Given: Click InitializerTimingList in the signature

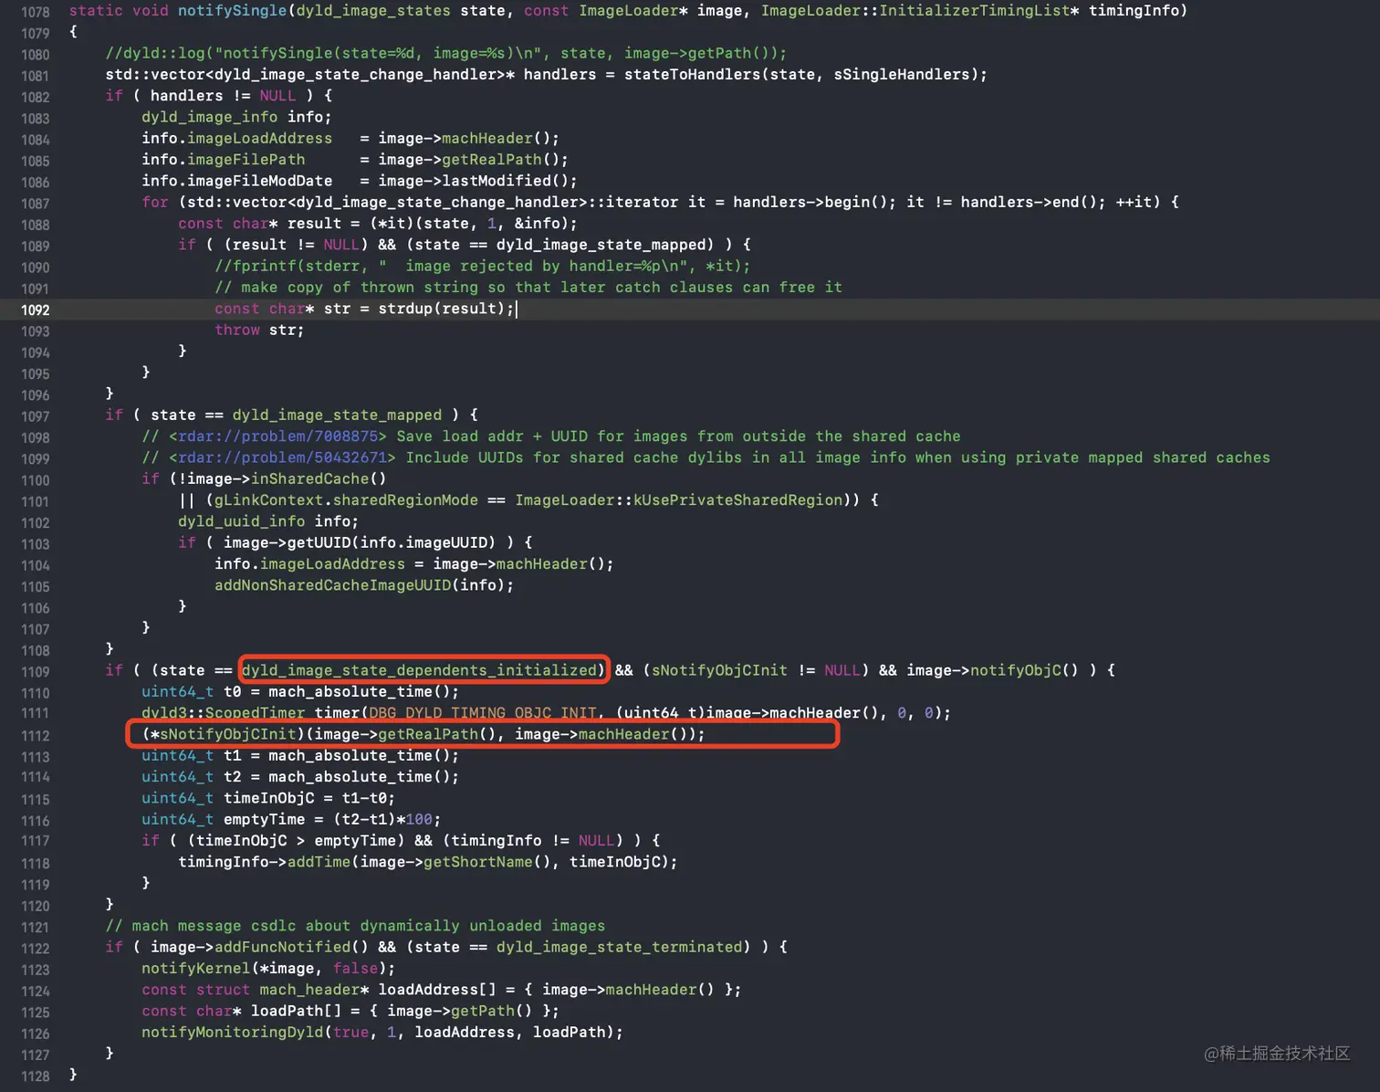Looking at the screenshot, I should coord(975,11).
